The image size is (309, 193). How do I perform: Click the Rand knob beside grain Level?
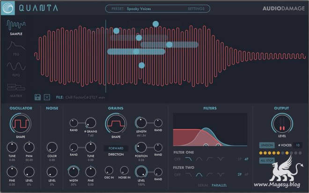coord(158,172)
